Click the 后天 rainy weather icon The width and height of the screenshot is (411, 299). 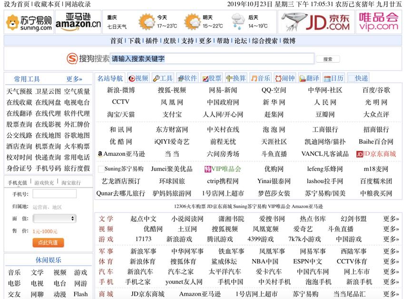tap(238, 22)
